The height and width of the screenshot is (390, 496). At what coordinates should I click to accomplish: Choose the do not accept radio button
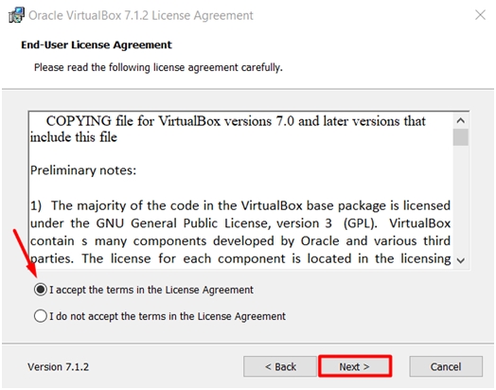[41, 315]
